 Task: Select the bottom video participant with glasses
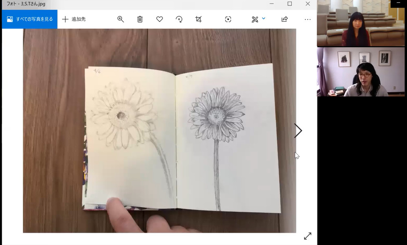(361, 72)
